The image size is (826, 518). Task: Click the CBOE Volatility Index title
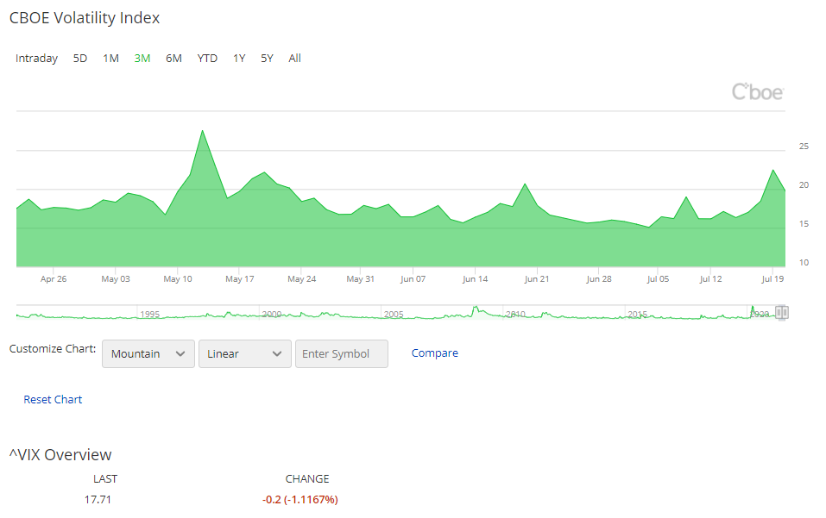point(85,18)
